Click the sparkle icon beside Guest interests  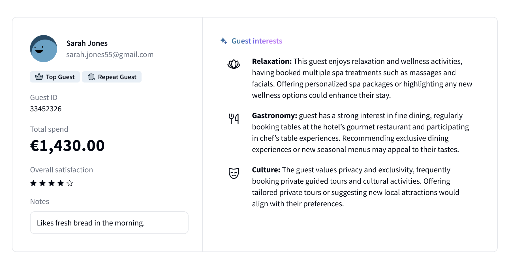pyautogui.click(x=224, y=41)
